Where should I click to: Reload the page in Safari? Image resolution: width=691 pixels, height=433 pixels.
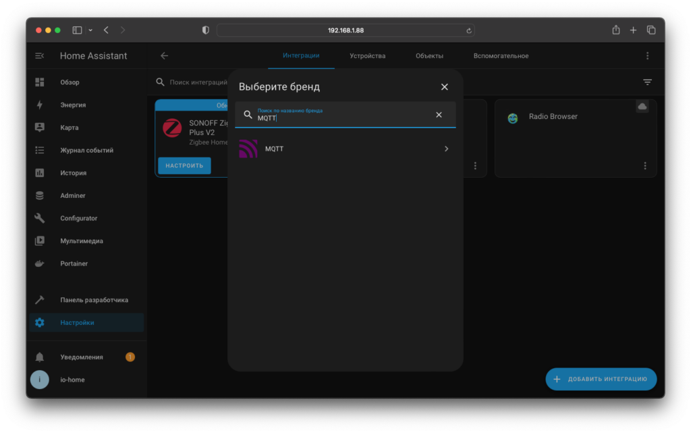pos(468,30)
